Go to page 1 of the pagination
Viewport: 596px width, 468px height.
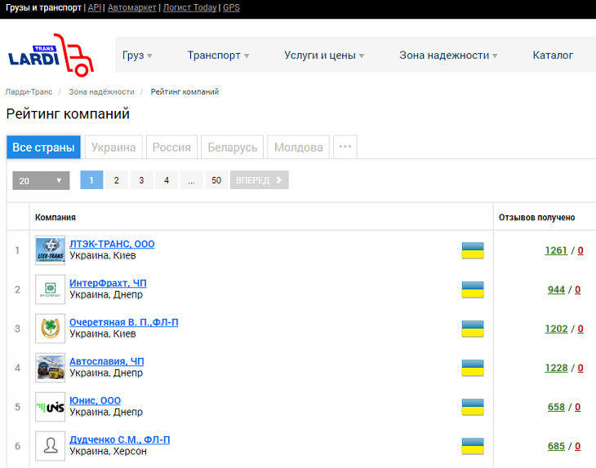(x=91, y=180)
